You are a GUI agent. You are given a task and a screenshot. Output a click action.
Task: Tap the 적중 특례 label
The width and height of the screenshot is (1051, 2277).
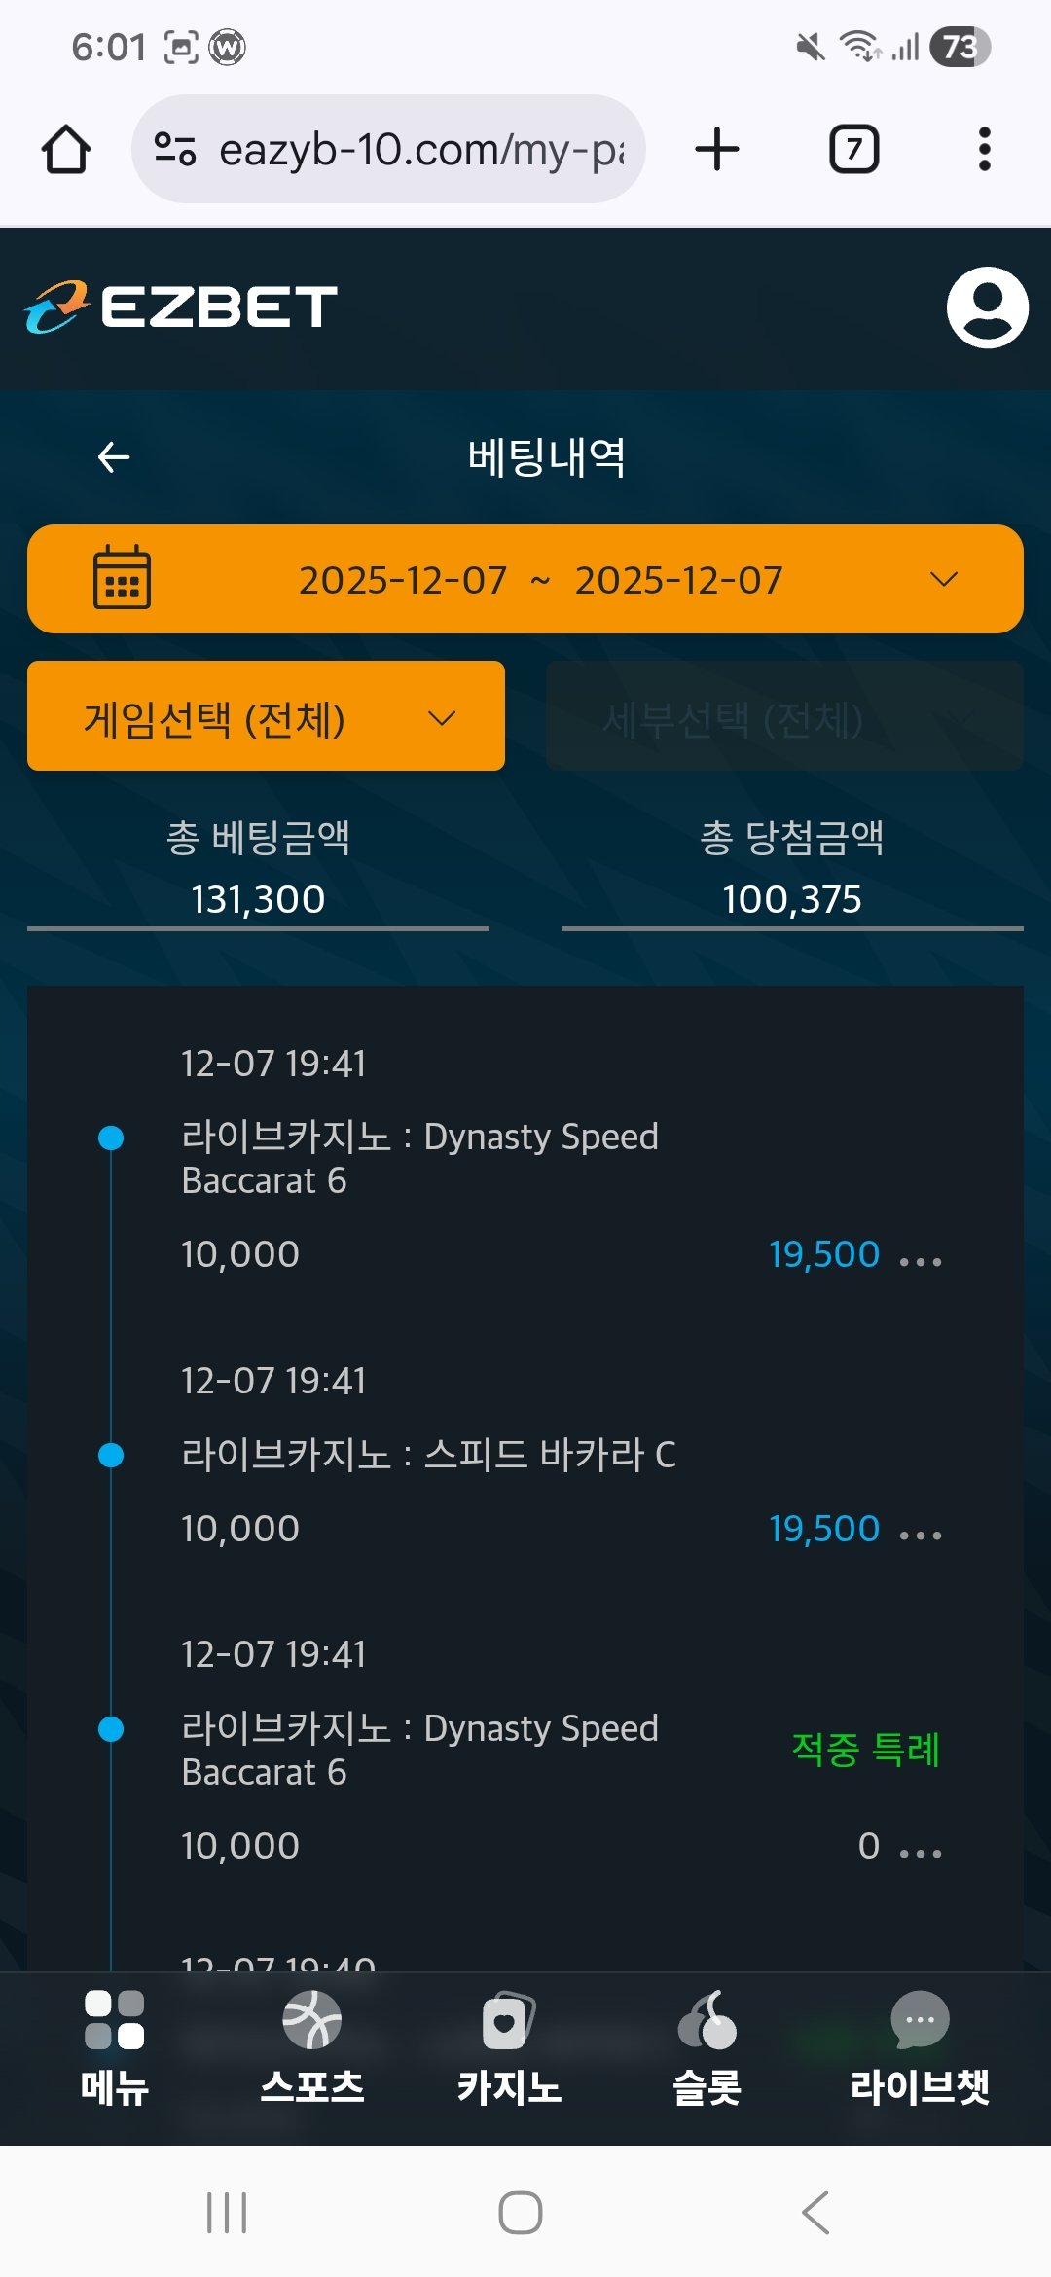865,1750
